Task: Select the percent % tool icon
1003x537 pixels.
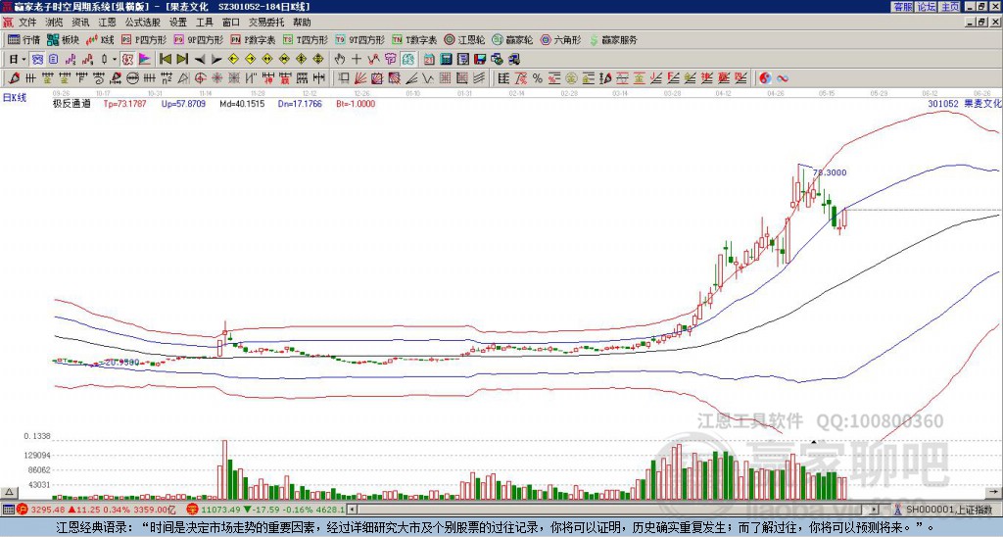Action: click(538, 78)
